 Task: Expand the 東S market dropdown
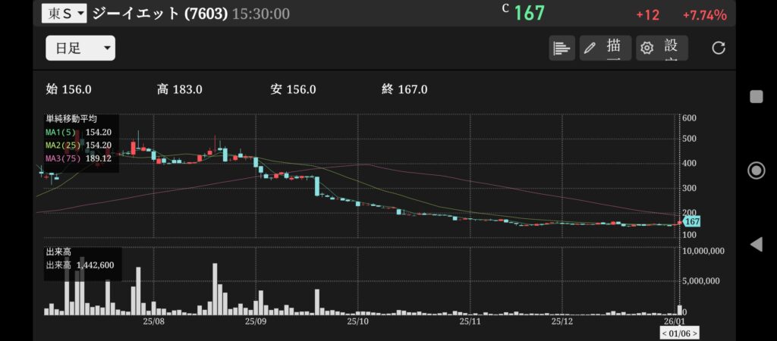pyautogui.click(x=64, y=13)
